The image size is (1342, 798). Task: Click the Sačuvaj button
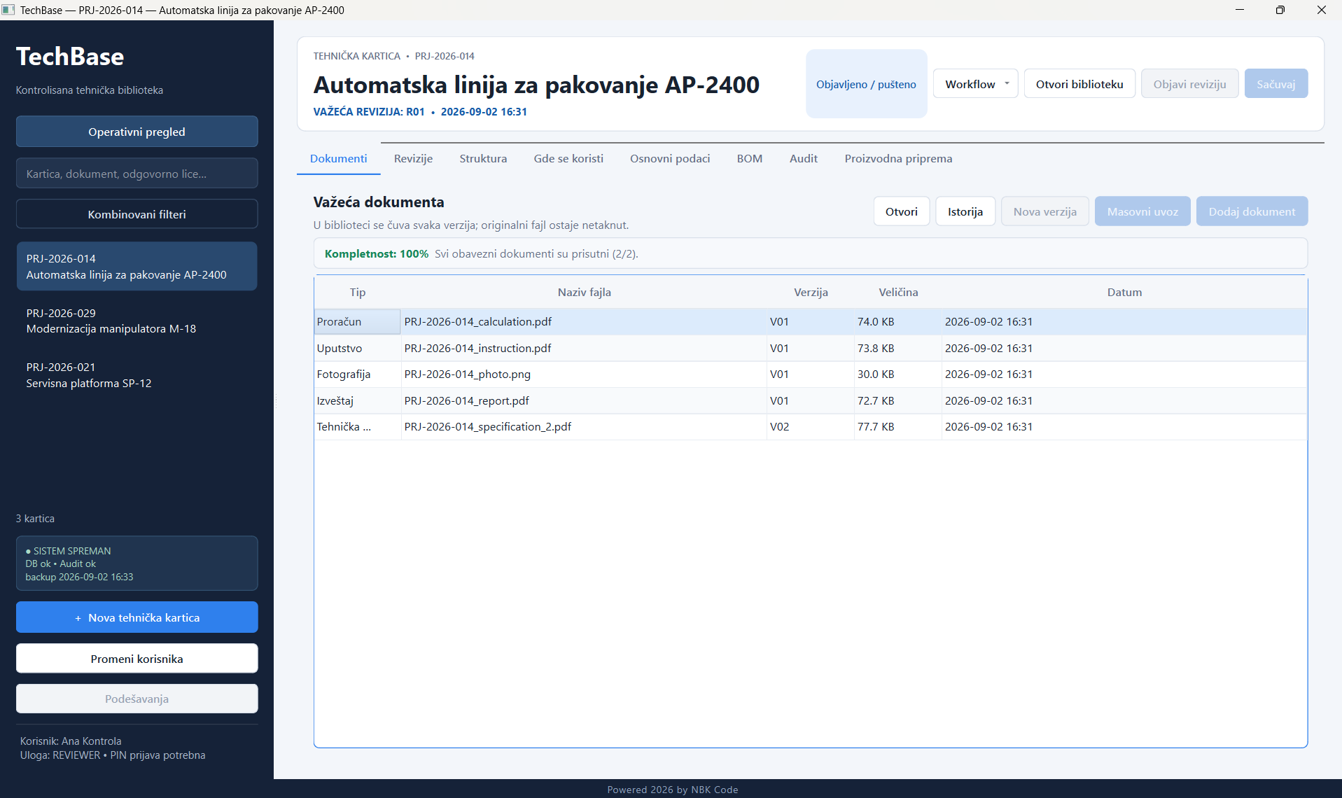tap(1275, 84)
